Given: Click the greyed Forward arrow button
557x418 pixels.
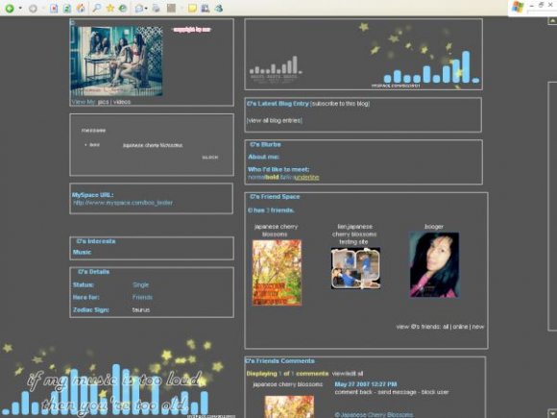Looking at the screenshot, I should [33, 8].
